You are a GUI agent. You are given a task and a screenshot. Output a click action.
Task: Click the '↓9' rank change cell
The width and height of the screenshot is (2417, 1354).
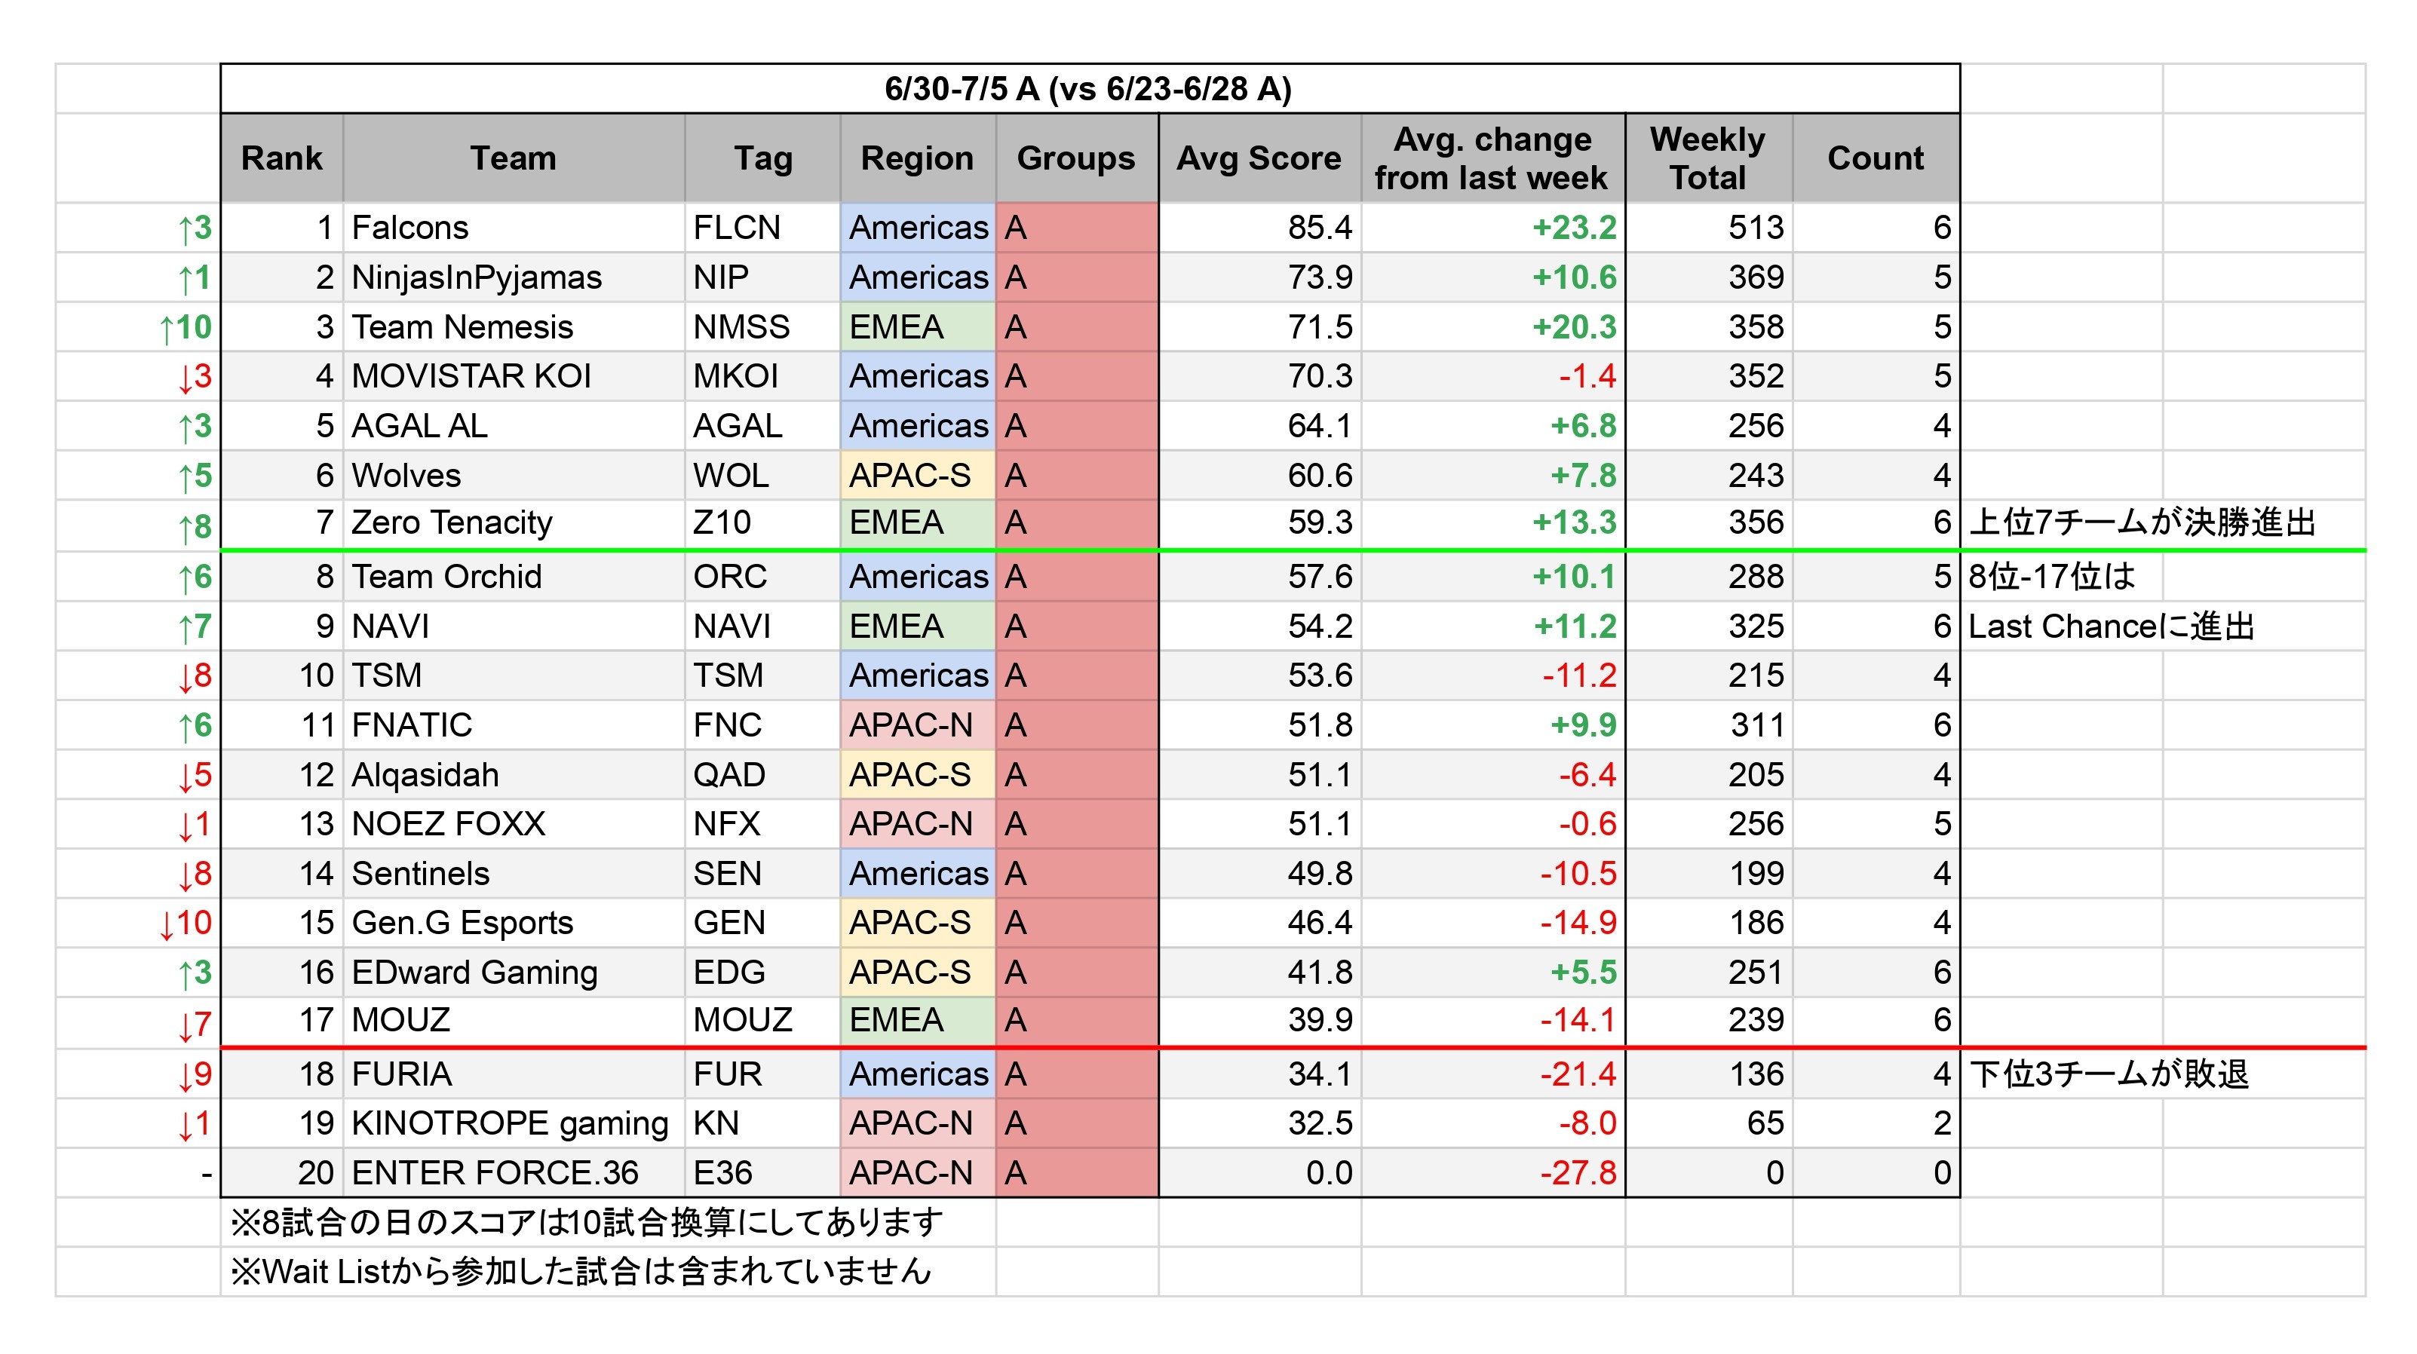pos(138,1074)
